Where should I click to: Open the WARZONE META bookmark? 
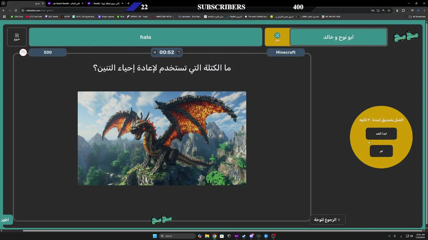click(164, 17)
